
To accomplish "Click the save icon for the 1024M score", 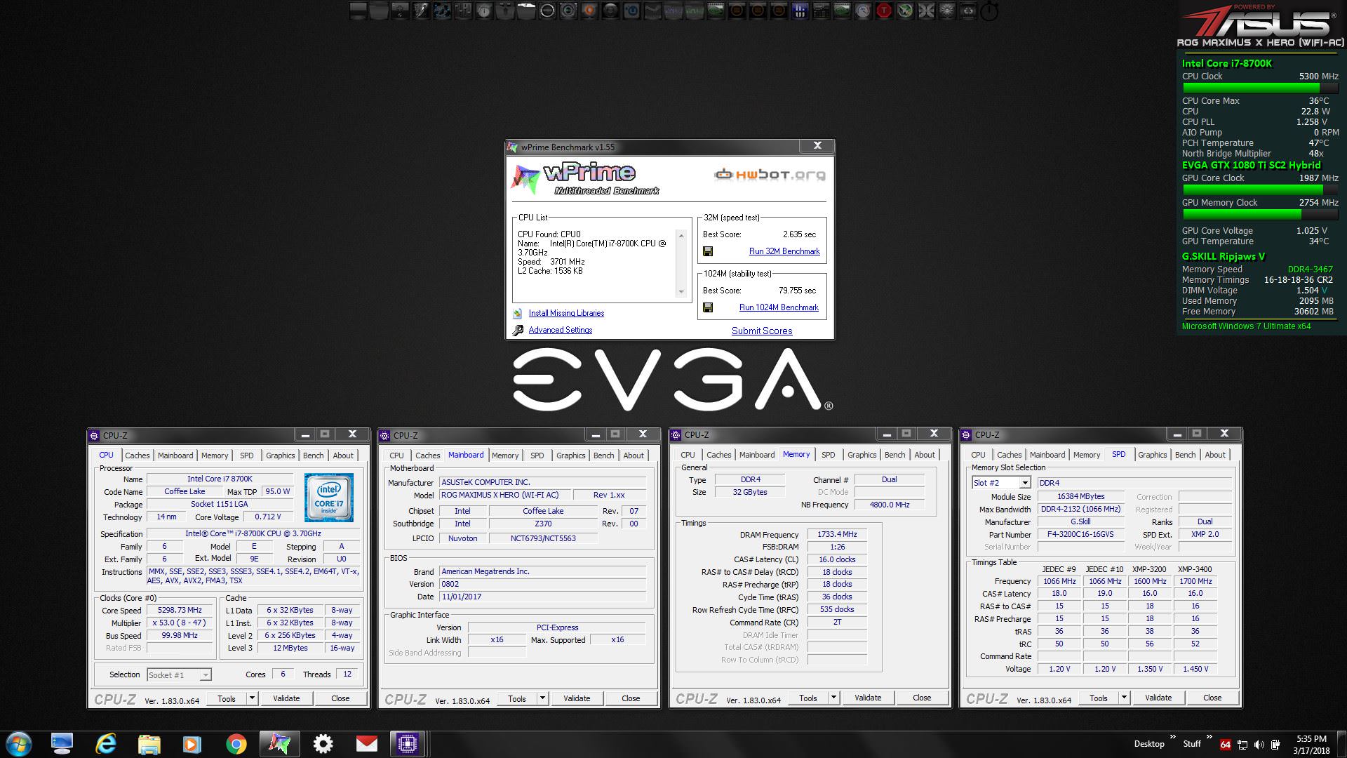I will (708, 307).
